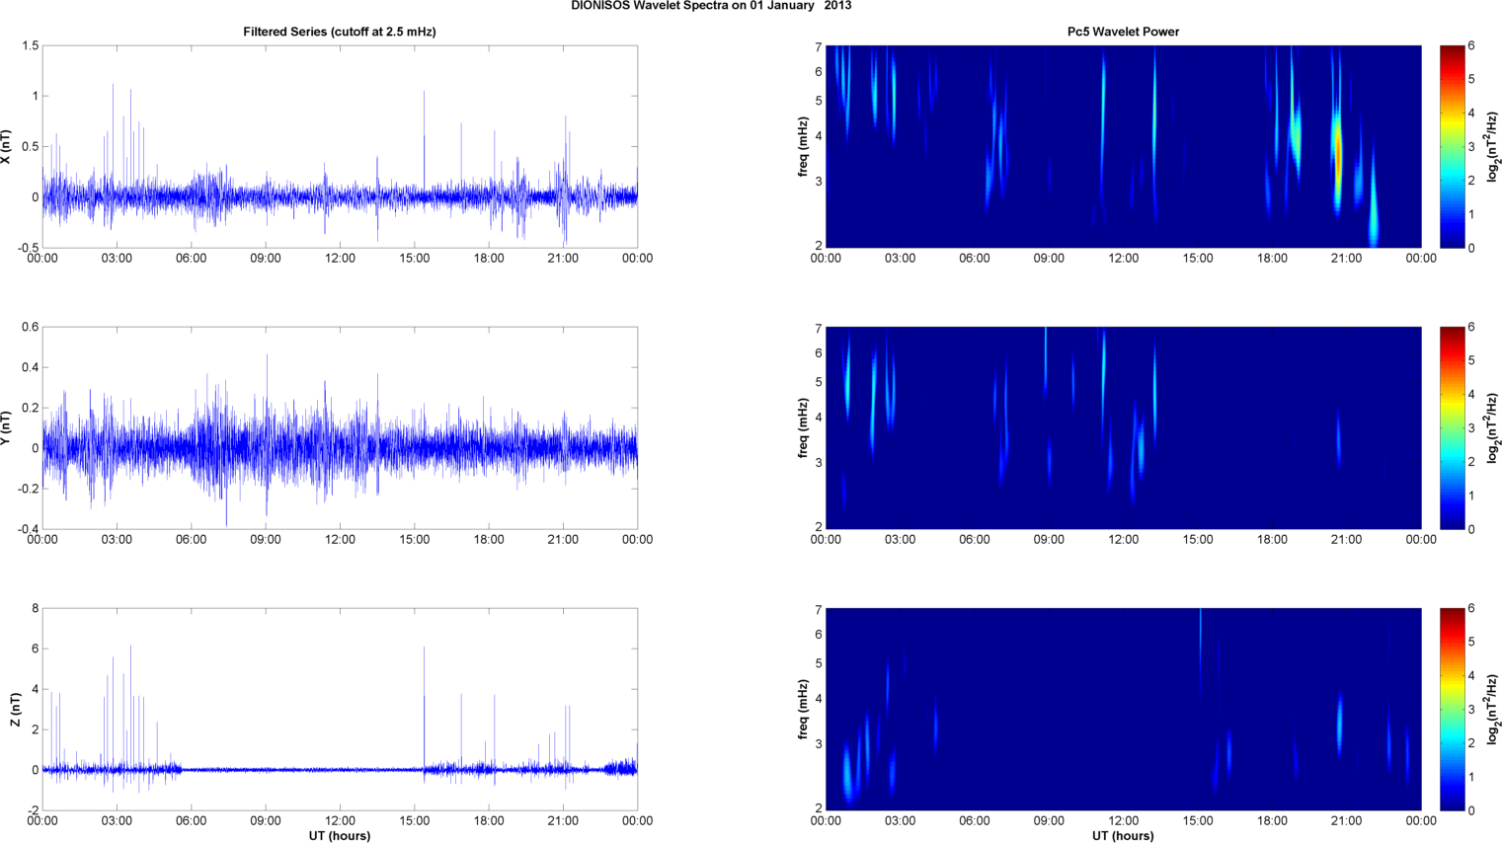This screenshot has width=1502, height=843.
Task: Click the colorbar beside the top spectrogram
Action: pos(1453,147)
